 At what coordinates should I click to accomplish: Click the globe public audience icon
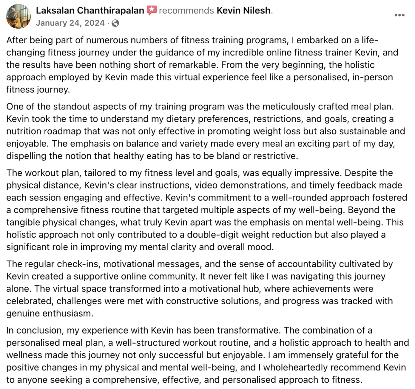[116, 23]
